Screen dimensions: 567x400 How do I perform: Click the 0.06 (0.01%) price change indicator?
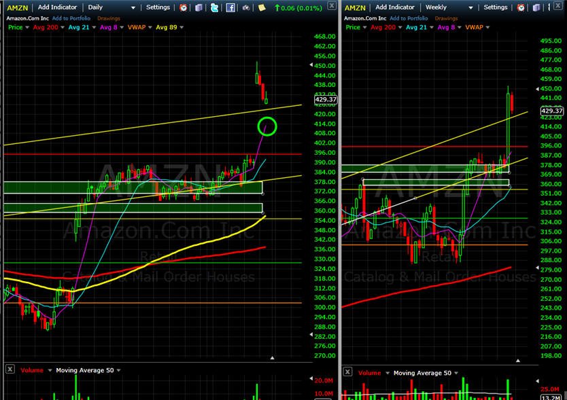[298, 7]
